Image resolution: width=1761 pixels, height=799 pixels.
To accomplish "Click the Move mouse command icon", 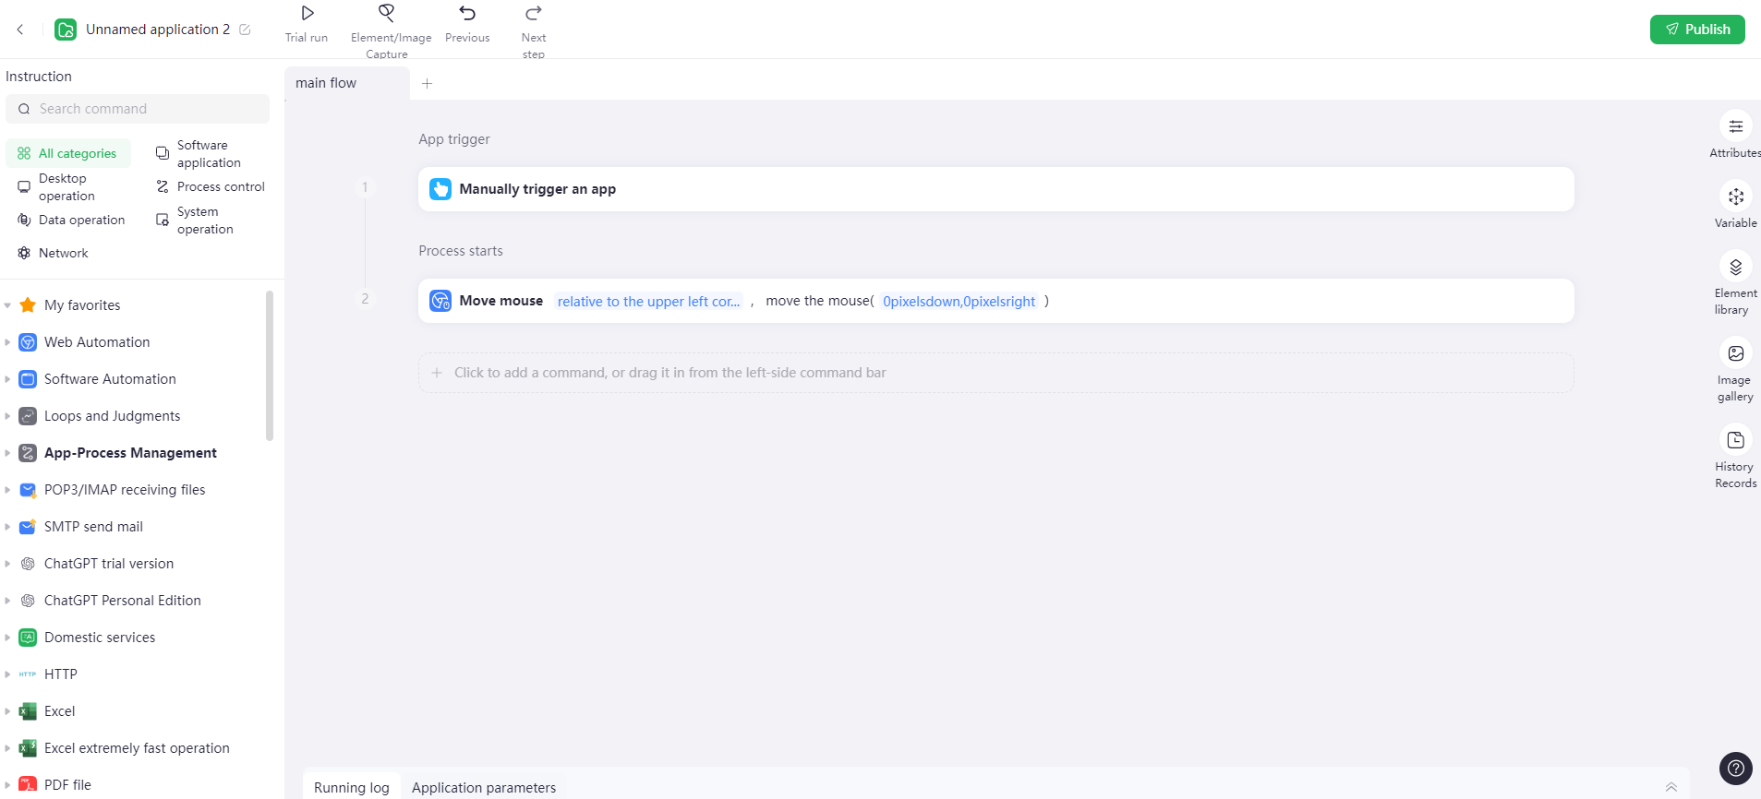I will point(440,301).
